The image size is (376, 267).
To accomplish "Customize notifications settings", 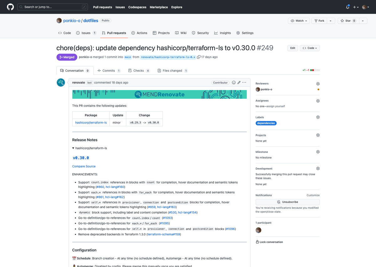I will 313,195.
